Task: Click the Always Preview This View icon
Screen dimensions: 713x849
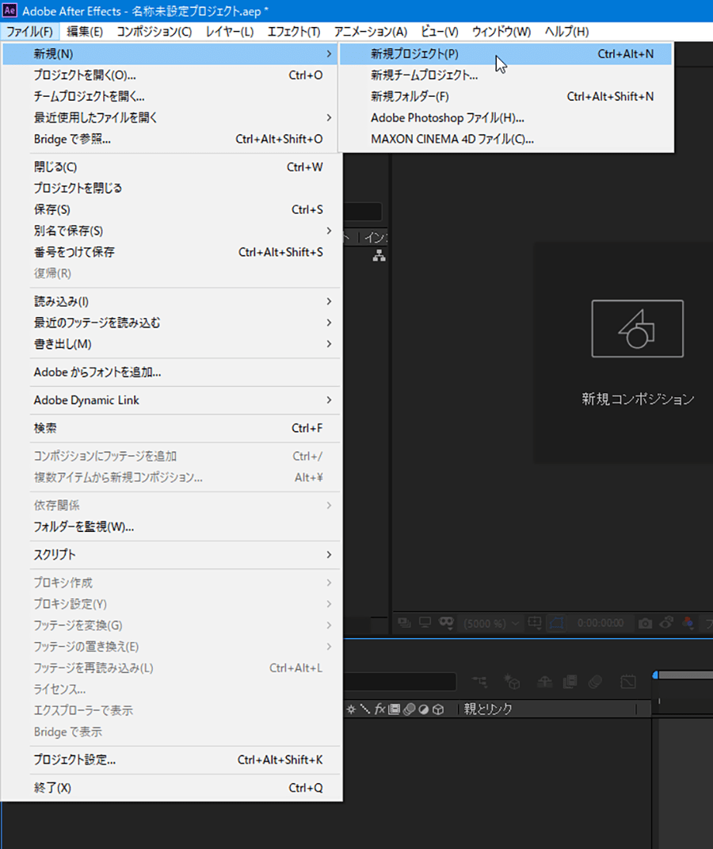Action: 404,622
